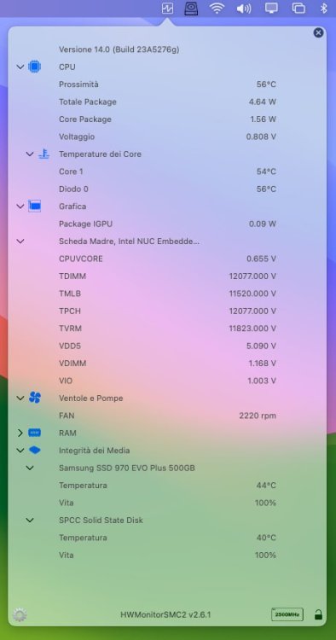Click the RAM module icon
The height and width of the screenshot is (640, 336).
pos(35,433)
